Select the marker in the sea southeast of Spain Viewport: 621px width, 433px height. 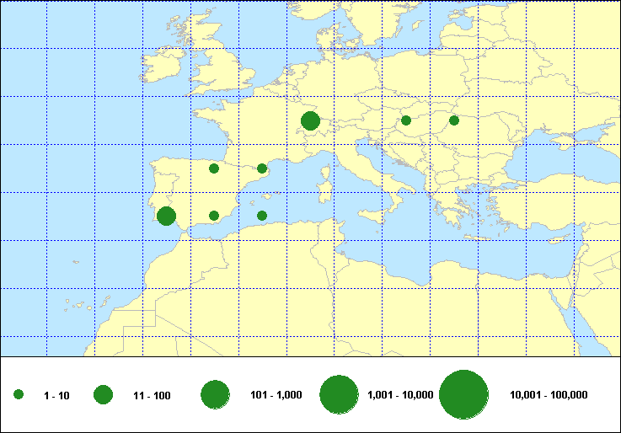click(262, 216)
